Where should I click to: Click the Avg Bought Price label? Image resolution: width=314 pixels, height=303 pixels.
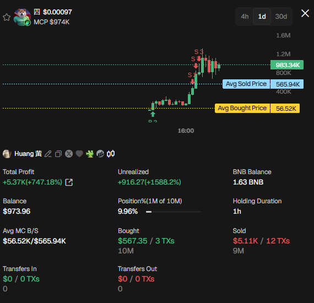(x=242, y=108)
